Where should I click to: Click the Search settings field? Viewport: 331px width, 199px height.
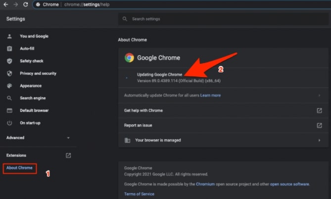(x=223, y=19)
